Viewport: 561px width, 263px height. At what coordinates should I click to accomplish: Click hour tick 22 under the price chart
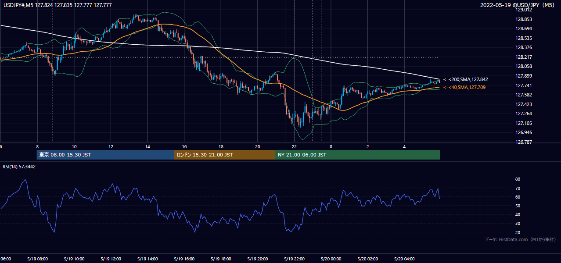295,146
